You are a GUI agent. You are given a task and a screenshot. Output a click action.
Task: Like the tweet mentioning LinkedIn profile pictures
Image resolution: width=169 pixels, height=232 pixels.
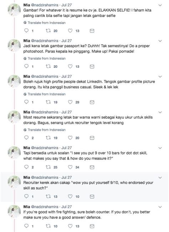point(70,102)
